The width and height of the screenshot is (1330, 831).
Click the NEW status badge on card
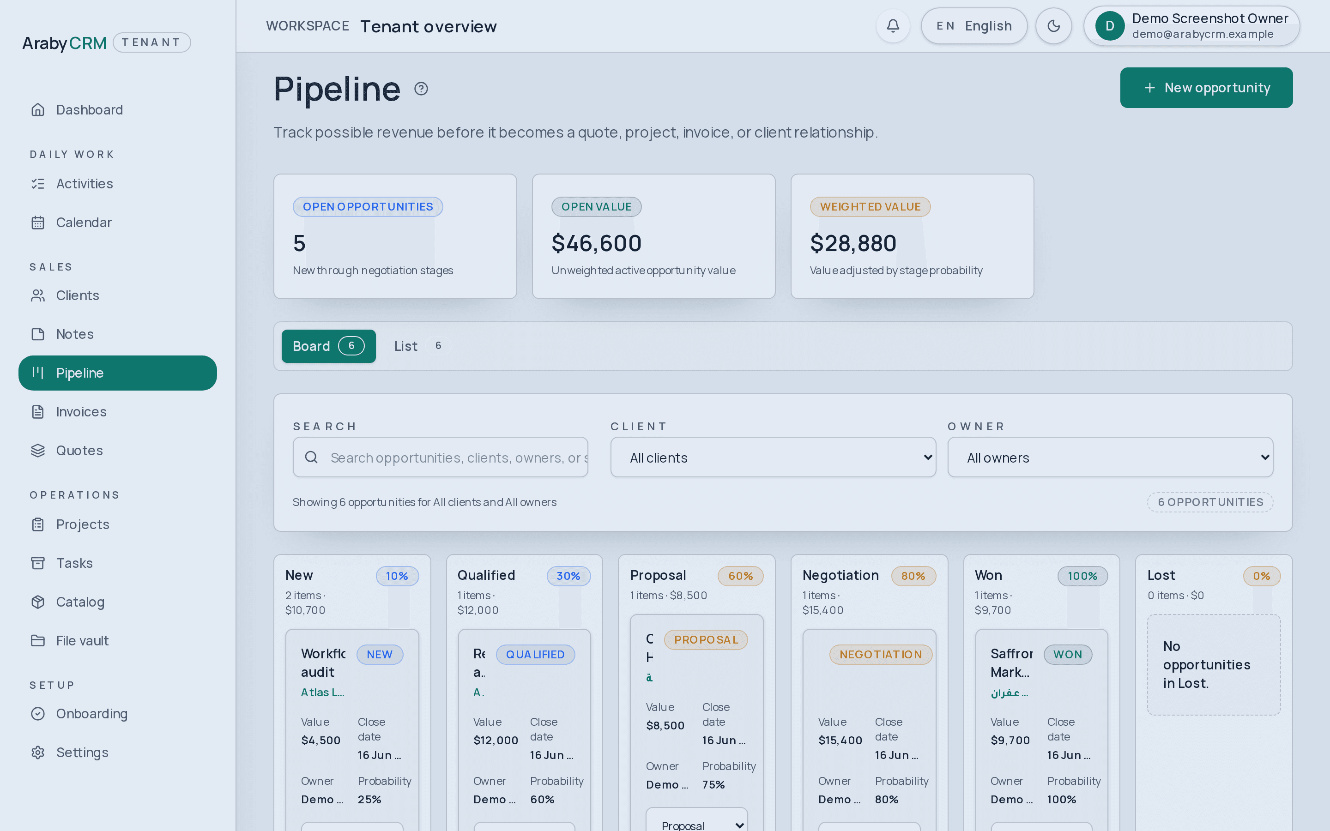380,655
